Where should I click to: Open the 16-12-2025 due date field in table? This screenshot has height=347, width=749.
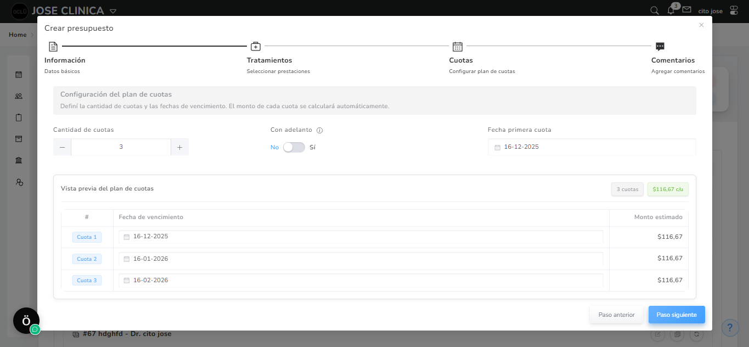click(x=361, y=237)
